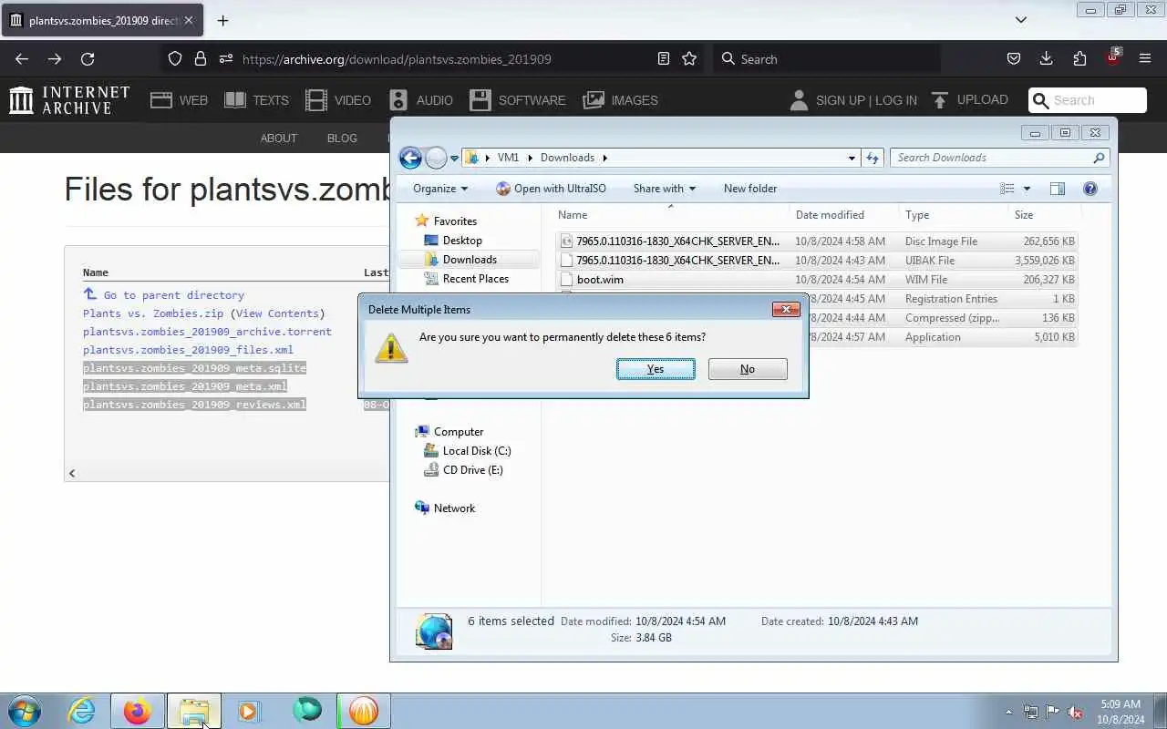
Task: Go back in Explorer's Downloads window
Action: 410,158
